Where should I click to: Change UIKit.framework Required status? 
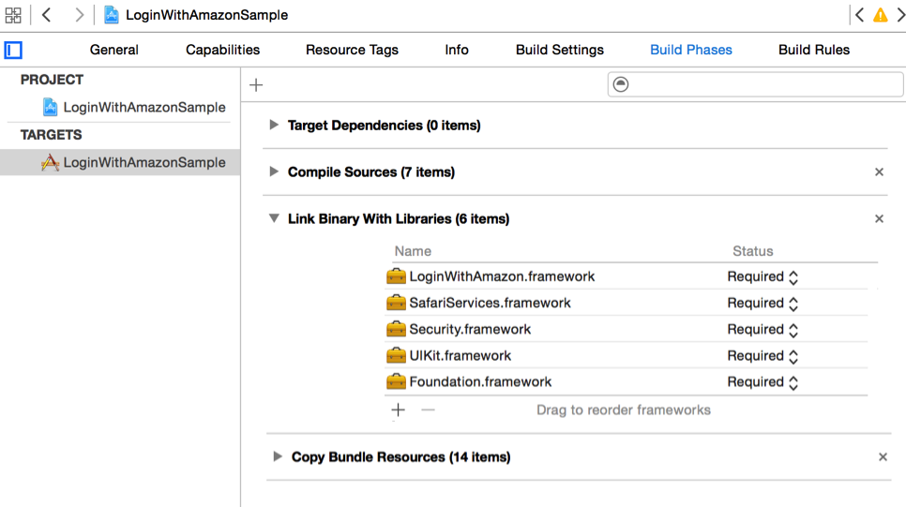[x=763, y=356]
